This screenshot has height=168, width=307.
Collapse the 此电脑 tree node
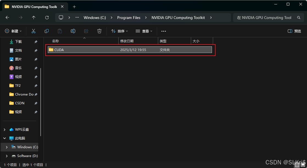pyautogui.click(x=4, y=138)
